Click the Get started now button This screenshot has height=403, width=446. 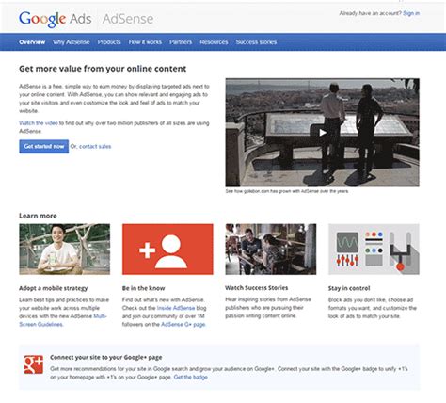click(44, 146)
